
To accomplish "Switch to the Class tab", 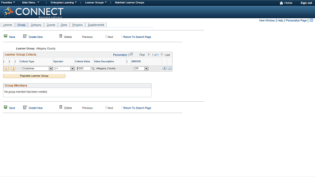I will 63,25.
